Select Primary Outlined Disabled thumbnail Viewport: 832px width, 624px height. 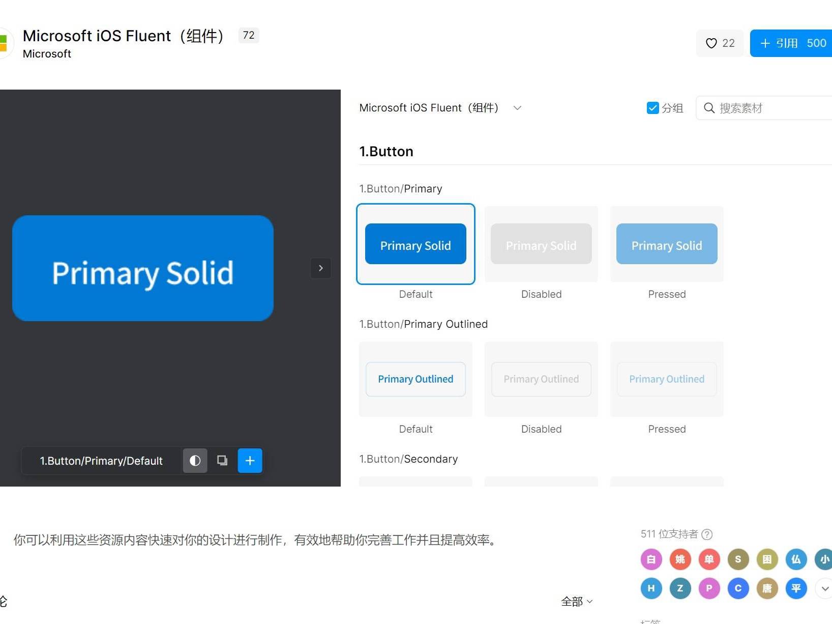(x=541, y=379)
